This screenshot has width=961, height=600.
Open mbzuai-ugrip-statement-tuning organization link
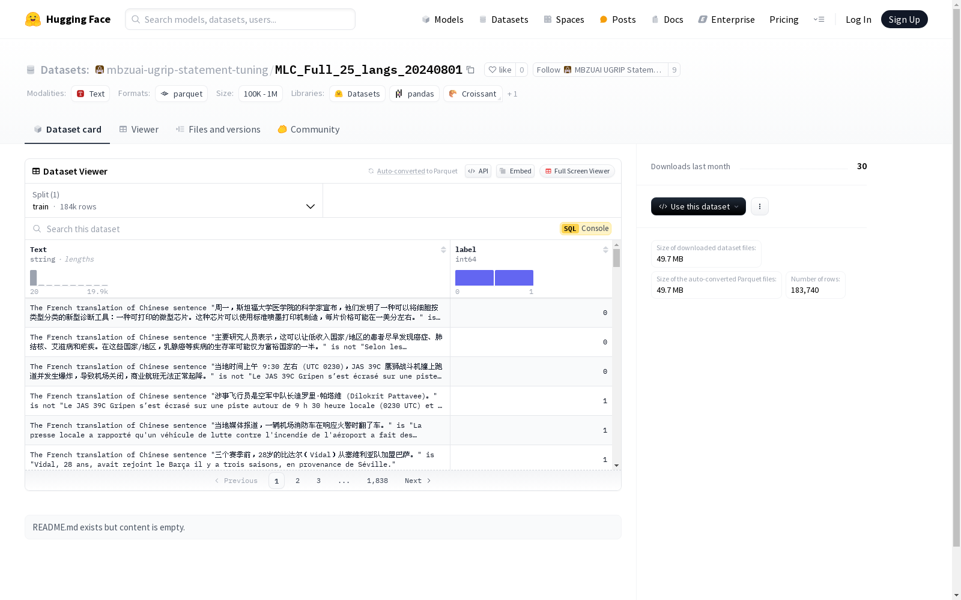(x=187, y=70)
